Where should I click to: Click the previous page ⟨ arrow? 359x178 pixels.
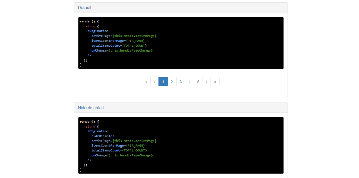[155, 82]
